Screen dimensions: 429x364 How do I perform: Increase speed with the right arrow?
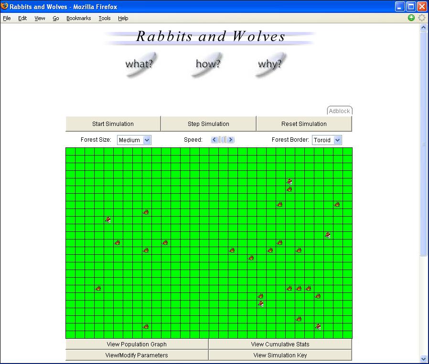click(231, 140)
